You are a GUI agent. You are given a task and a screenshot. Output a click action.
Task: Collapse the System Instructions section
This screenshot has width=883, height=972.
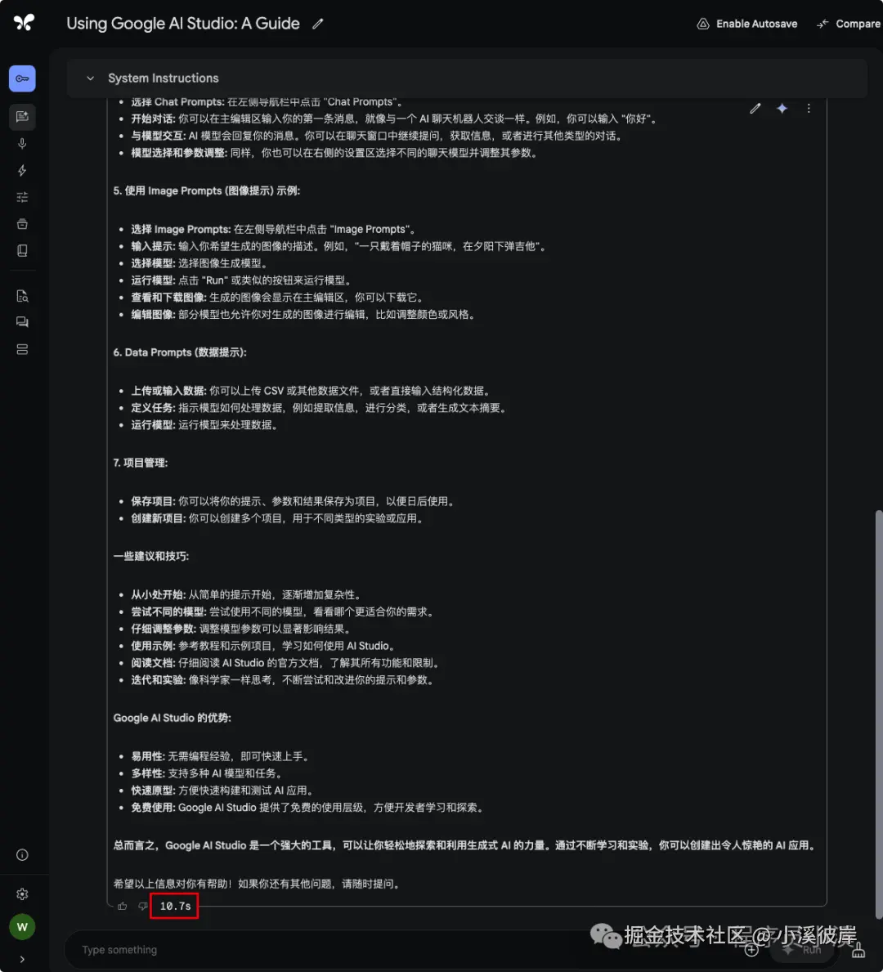point(90,78)
